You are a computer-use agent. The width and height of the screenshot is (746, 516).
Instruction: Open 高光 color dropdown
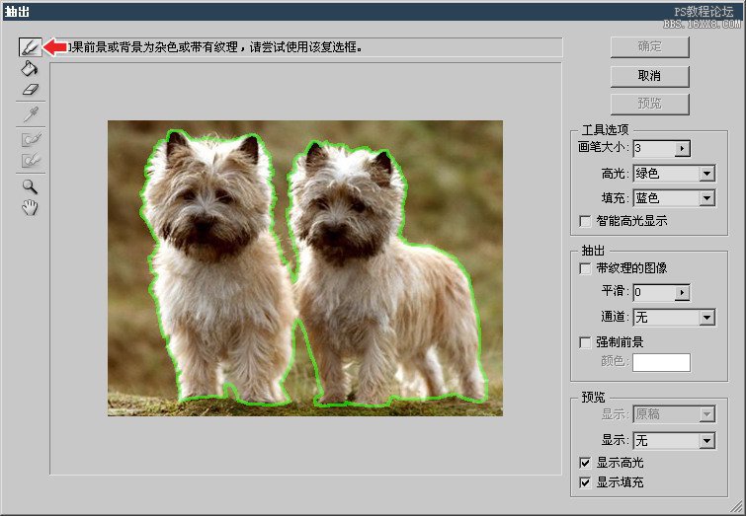pos(707,174)
